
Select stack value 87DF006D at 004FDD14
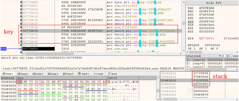201,77
